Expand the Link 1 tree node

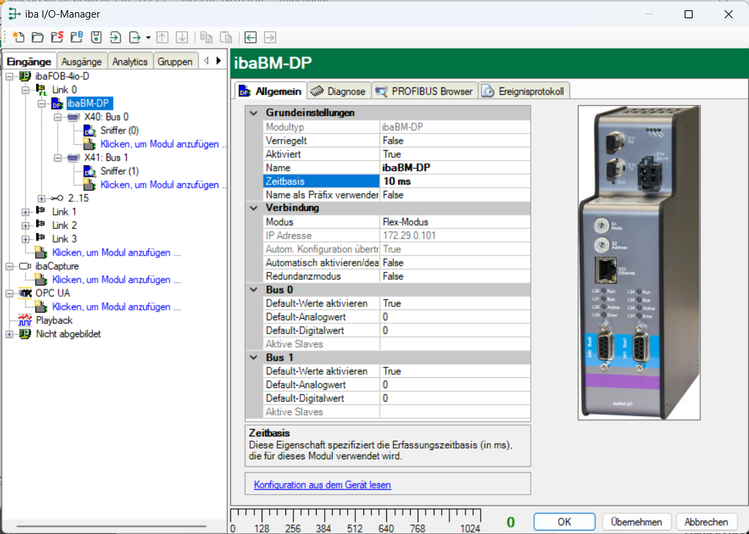tap(26, 212)
